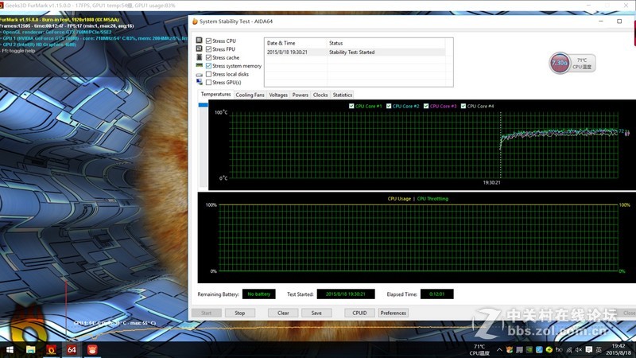The width and height of the screenshot is (636, 358).
Task: Switch to the Cooling Fans tab
Action: (x=250, y=95)
